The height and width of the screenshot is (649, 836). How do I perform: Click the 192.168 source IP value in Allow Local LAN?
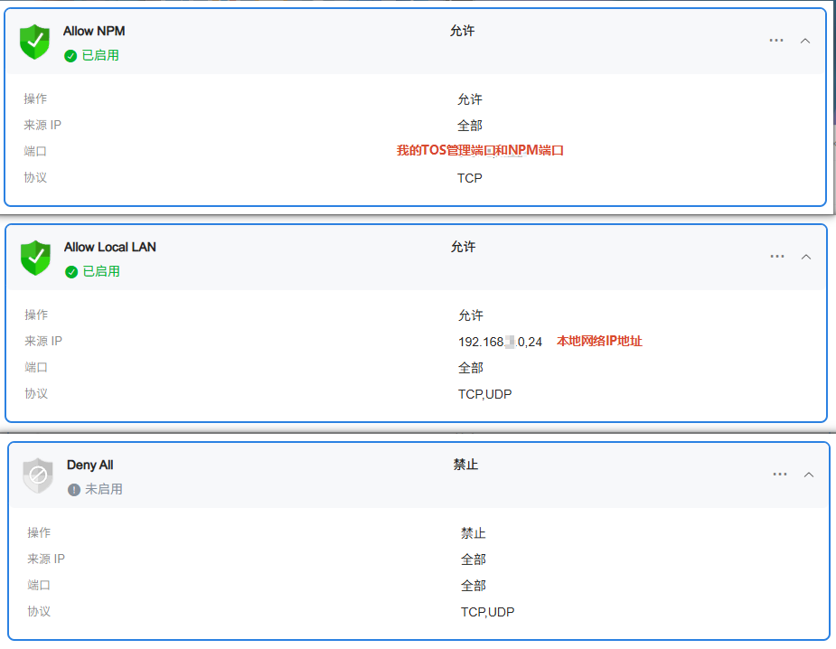coord(500,342)
